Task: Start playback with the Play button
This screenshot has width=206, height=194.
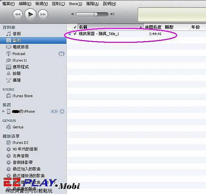Action: 30,14
